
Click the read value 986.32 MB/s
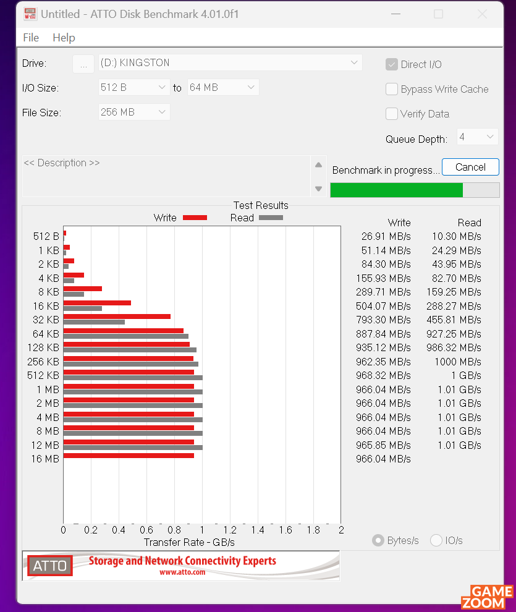(x=454, y=348)
